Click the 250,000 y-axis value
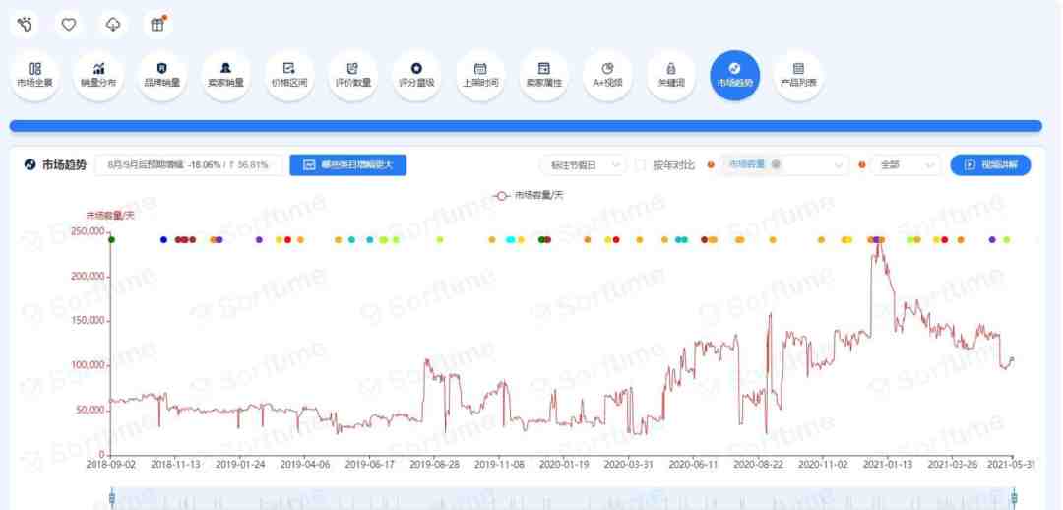Screen dimensions: 1063x510 click(x=88, y=232)
